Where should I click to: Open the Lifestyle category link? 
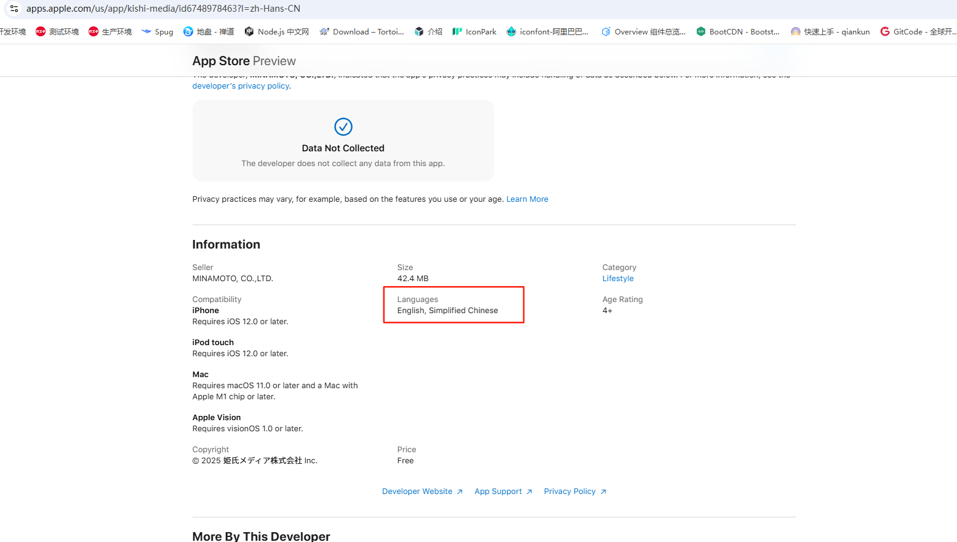point(618,279)
